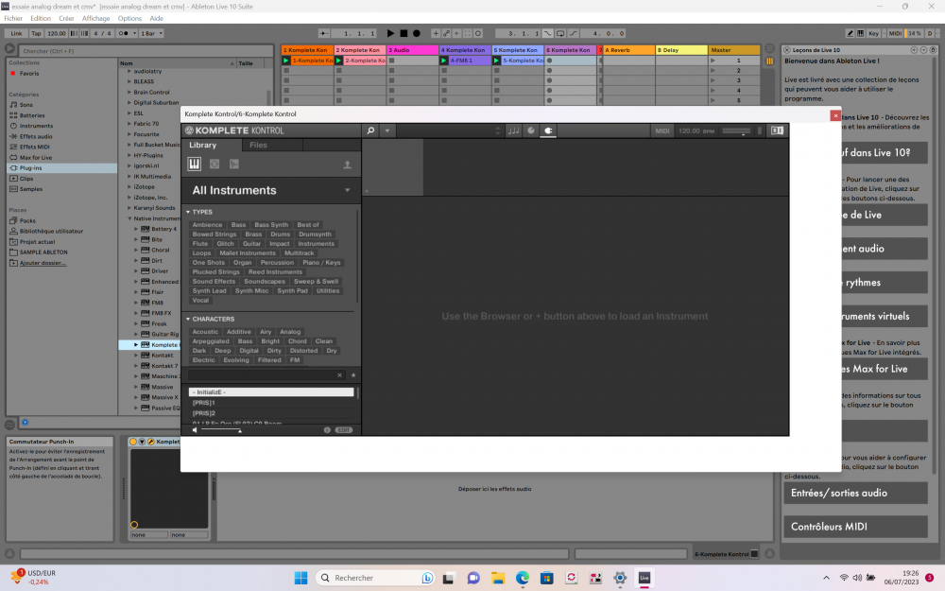Click the Tap tempo button

click(x=36, y=33)
